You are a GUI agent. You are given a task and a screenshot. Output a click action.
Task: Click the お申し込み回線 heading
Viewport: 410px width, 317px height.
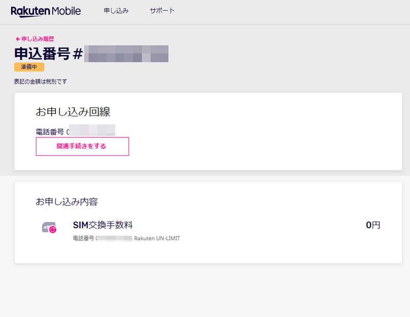(73, 112)
